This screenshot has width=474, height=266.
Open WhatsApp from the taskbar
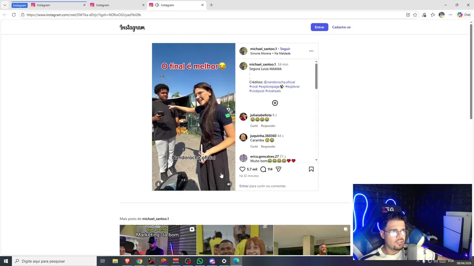(x=200, y=261)
